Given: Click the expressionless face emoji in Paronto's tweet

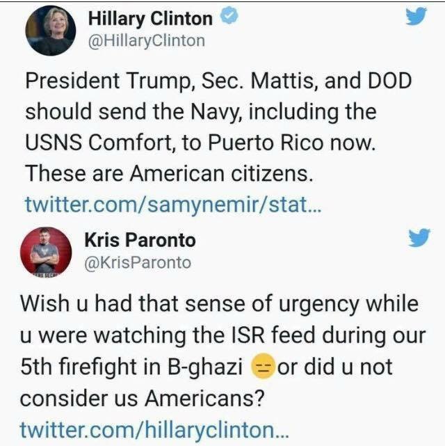Looking at the screenshot, I should point(263,366).
